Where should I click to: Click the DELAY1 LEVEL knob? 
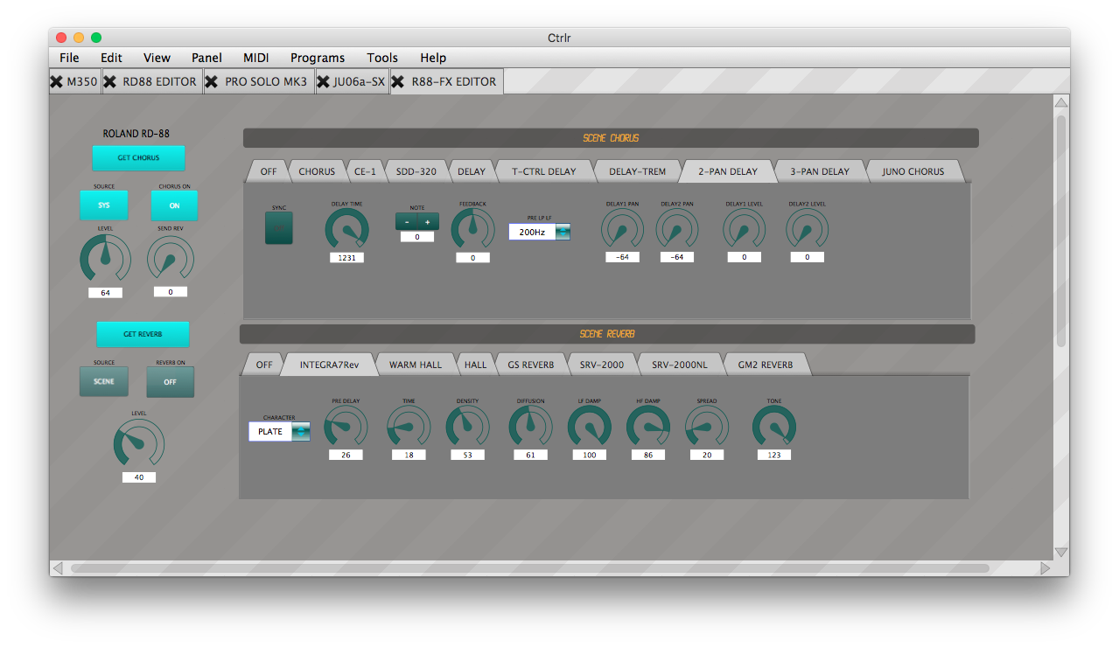coord(744,231)
